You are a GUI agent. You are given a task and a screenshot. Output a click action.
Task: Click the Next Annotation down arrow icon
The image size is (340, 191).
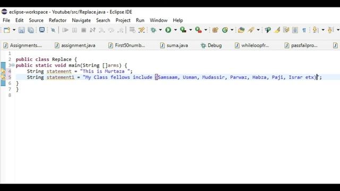tap(316, 30)
